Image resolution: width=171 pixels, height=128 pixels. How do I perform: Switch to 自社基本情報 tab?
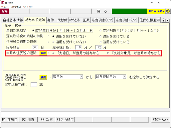click(13, 20)
